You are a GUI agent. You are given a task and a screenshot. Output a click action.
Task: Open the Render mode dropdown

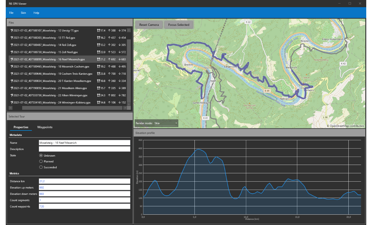coord(166,123)
